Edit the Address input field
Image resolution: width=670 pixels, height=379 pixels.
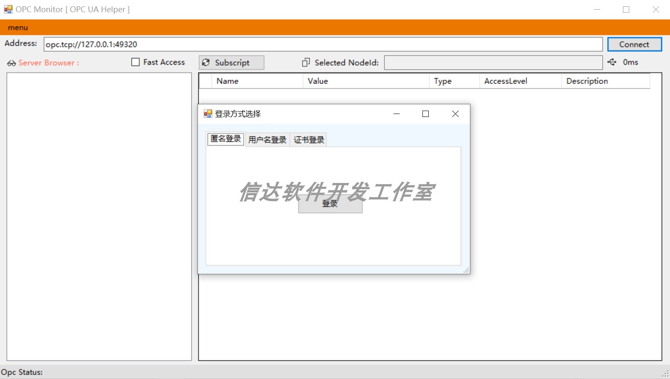pos(323,44)
